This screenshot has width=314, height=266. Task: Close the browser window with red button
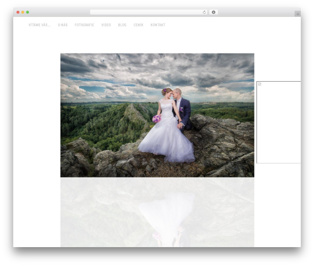(x=18, y=13)
